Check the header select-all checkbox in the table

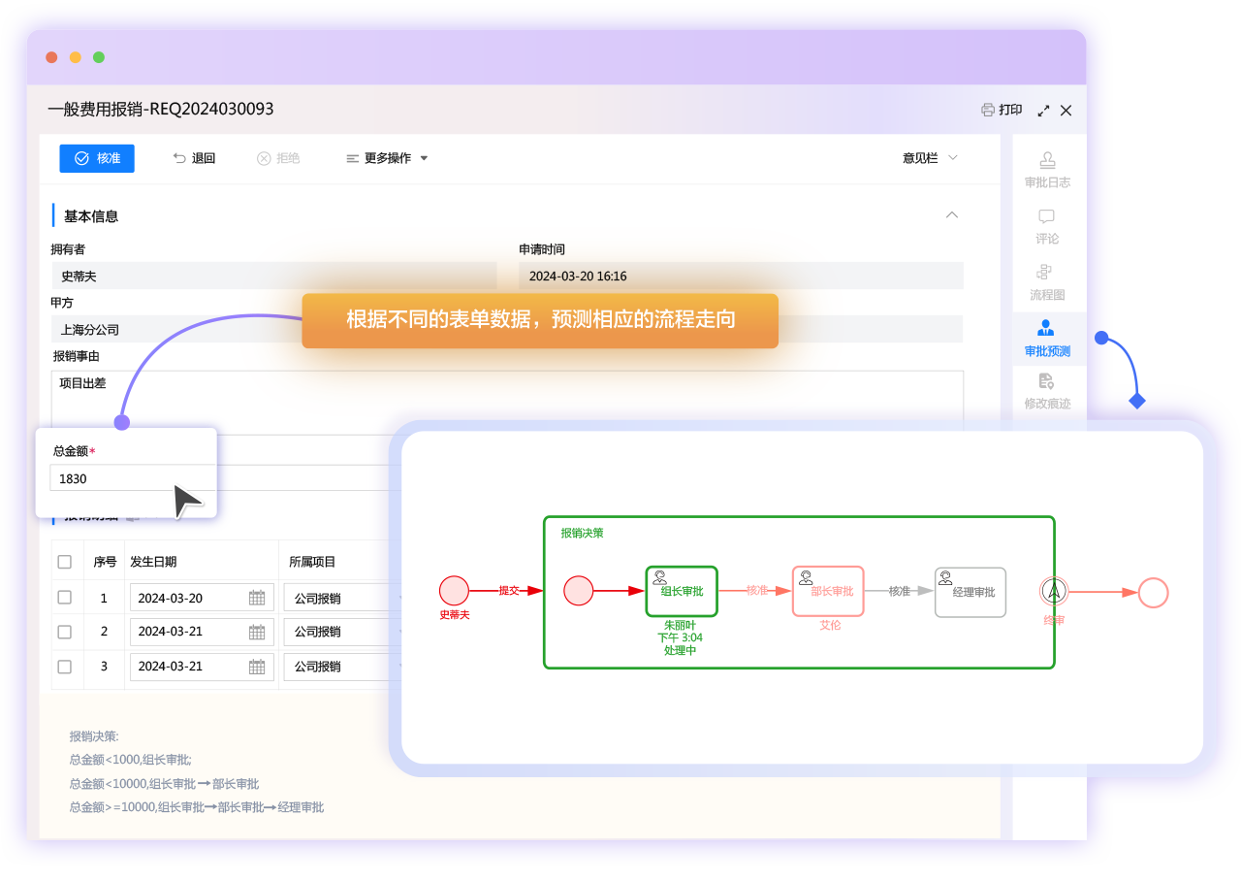66,561
